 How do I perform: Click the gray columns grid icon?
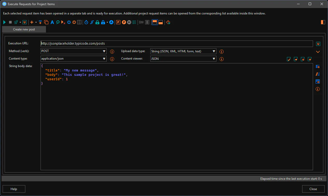pyautogui.click(x=79, y=22)
